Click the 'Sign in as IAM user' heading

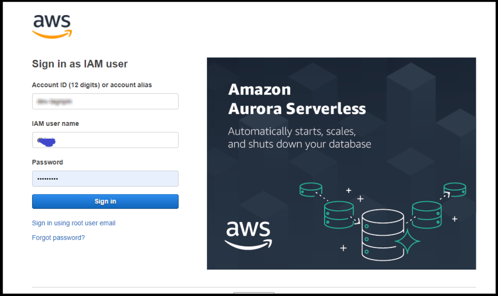point(80,64)
